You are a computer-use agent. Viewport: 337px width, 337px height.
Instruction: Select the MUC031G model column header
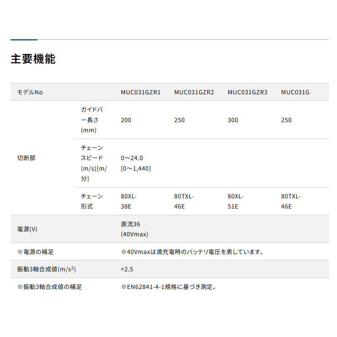(x=295, y=92)
